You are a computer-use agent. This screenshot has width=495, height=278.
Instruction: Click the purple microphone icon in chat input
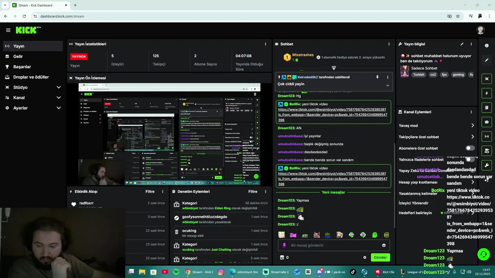click(284, 245)
